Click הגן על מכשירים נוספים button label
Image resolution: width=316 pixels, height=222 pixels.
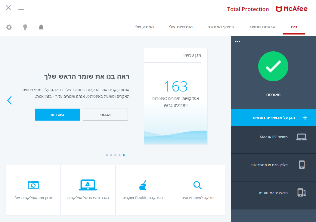274,118
